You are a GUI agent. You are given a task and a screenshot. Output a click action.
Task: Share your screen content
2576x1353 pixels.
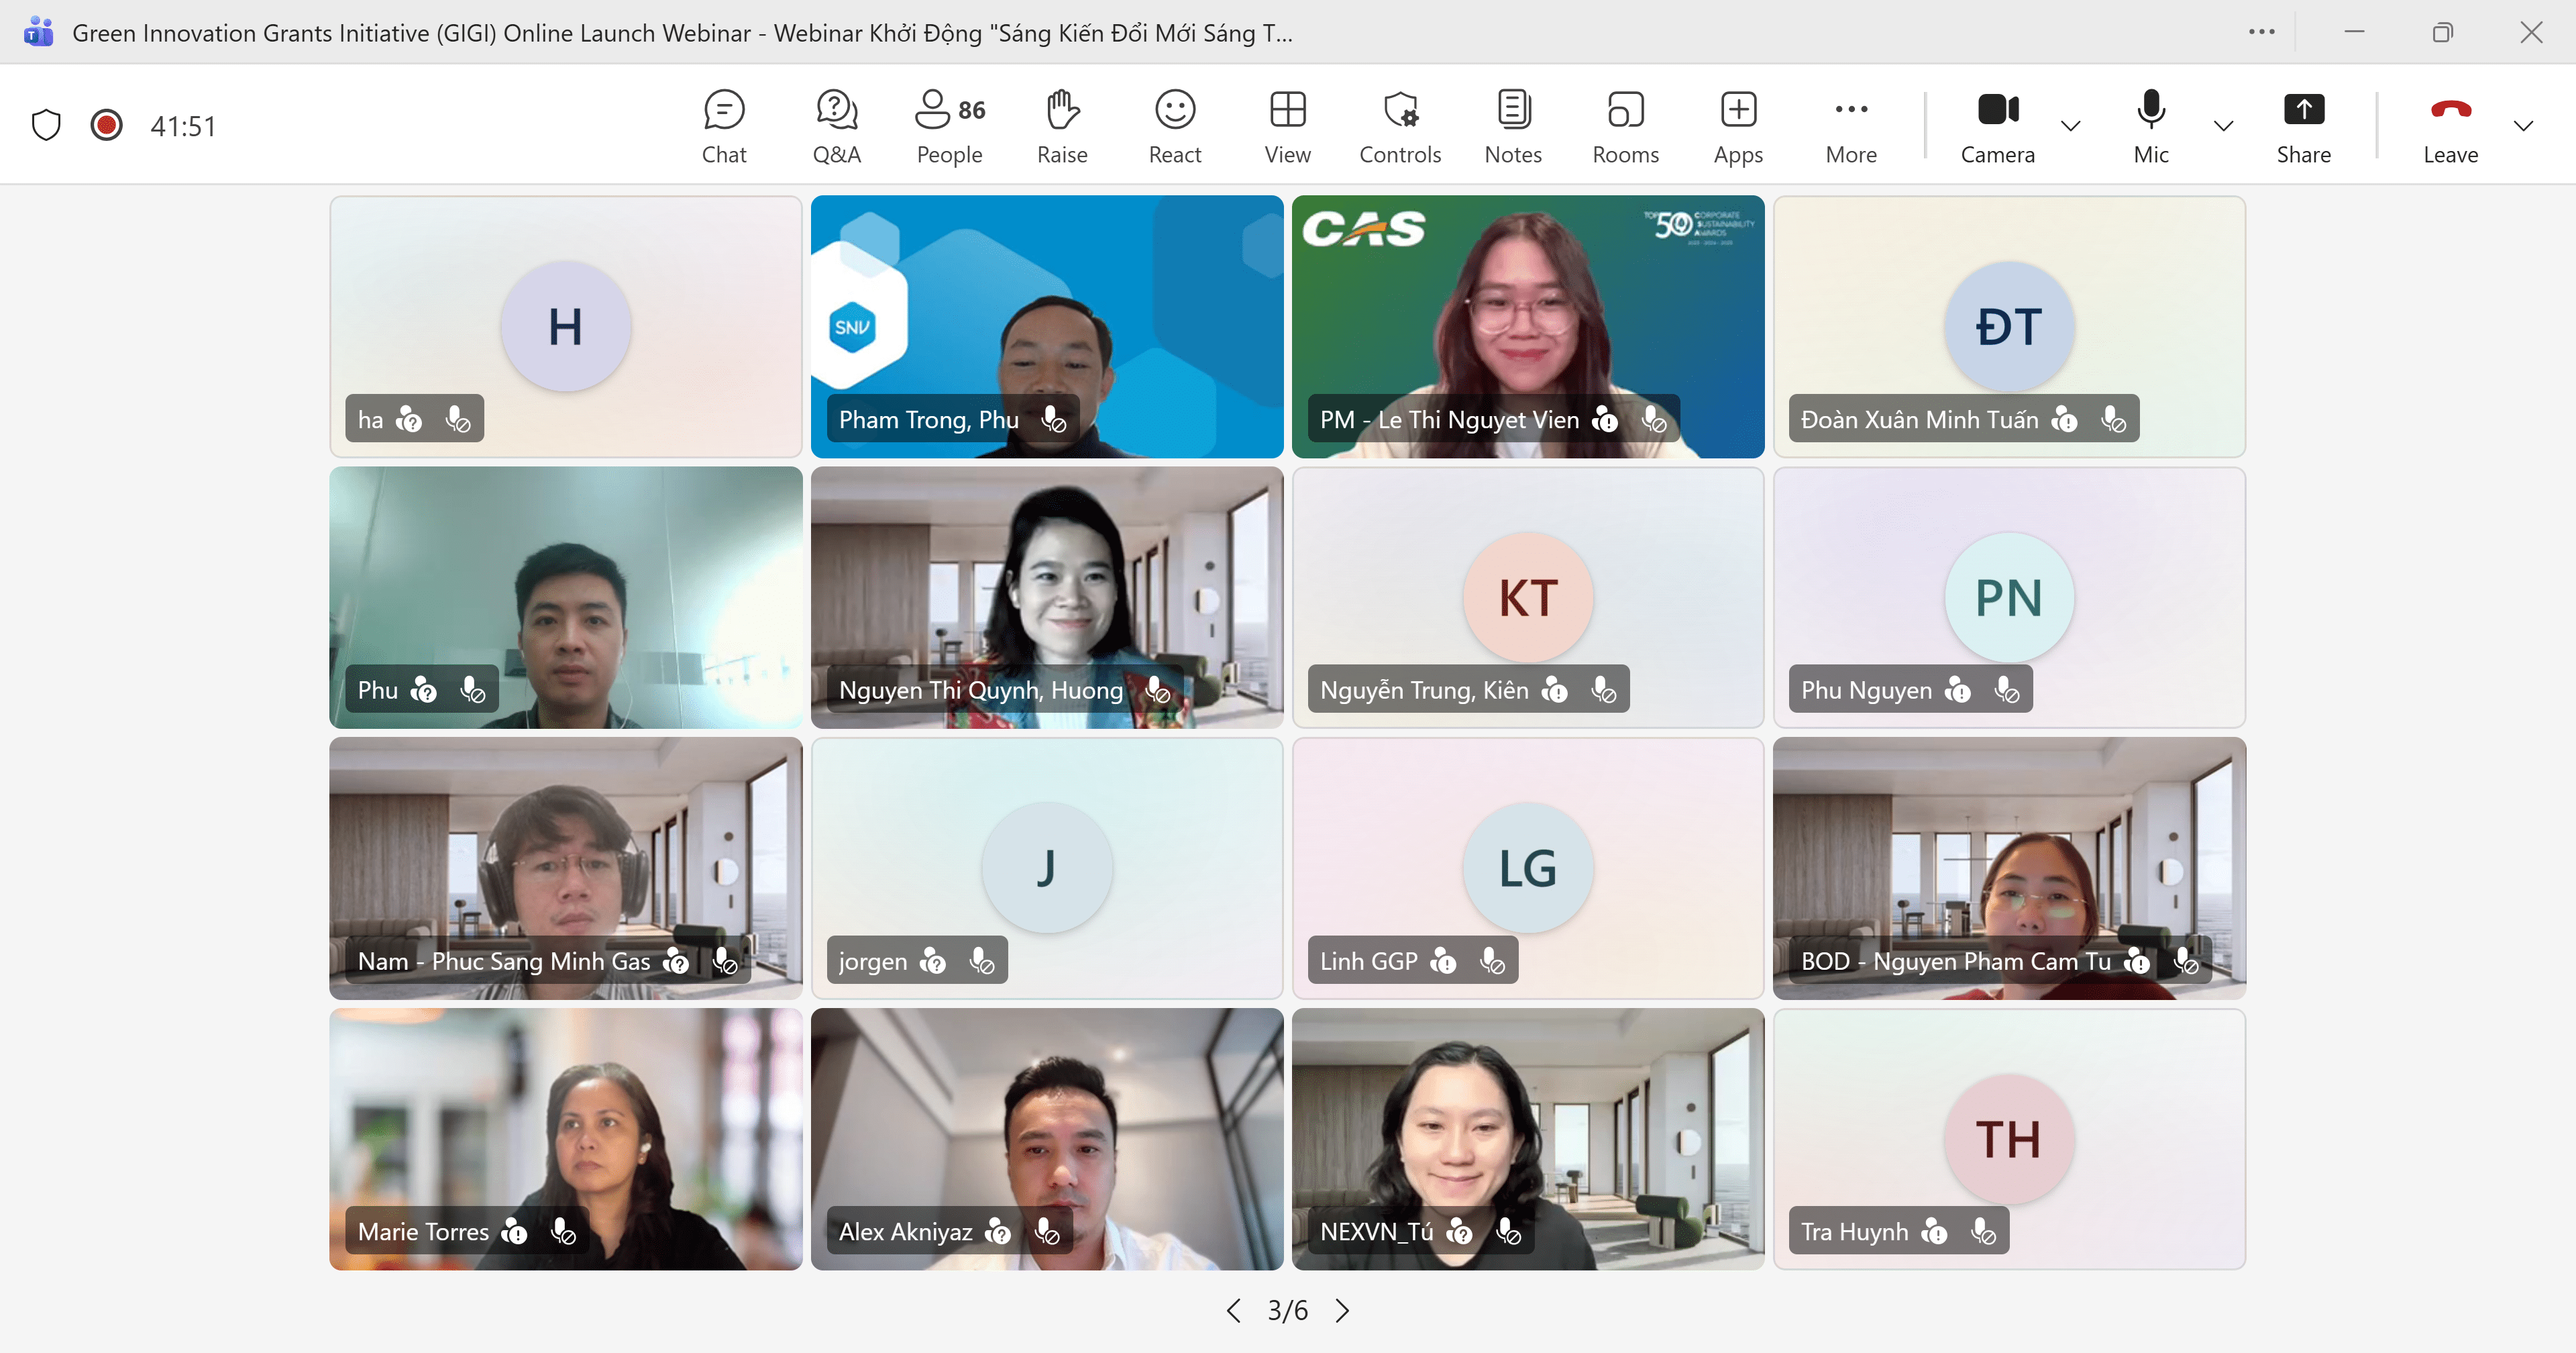click(2303, 126)
